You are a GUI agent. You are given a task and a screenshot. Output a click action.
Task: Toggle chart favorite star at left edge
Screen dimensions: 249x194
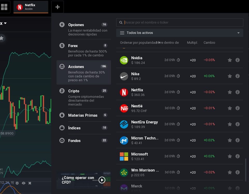point(2,38)
